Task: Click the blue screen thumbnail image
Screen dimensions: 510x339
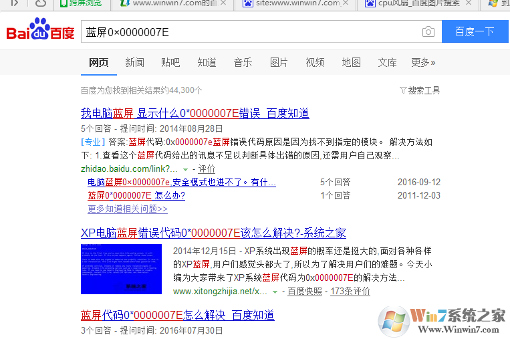Action: pos(121,269)
